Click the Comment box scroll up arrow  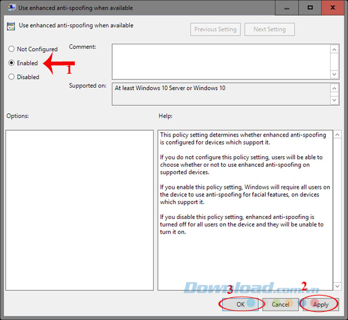pyautogui.click(x=335, y=49)
